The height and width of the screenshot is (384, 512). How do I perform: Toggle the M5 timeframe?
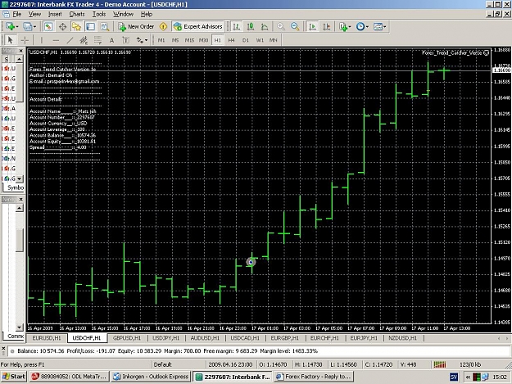click(x=175, y=40)
